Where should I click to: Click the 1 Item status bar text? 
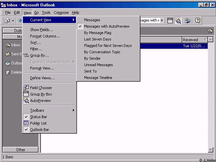(8, 157)
